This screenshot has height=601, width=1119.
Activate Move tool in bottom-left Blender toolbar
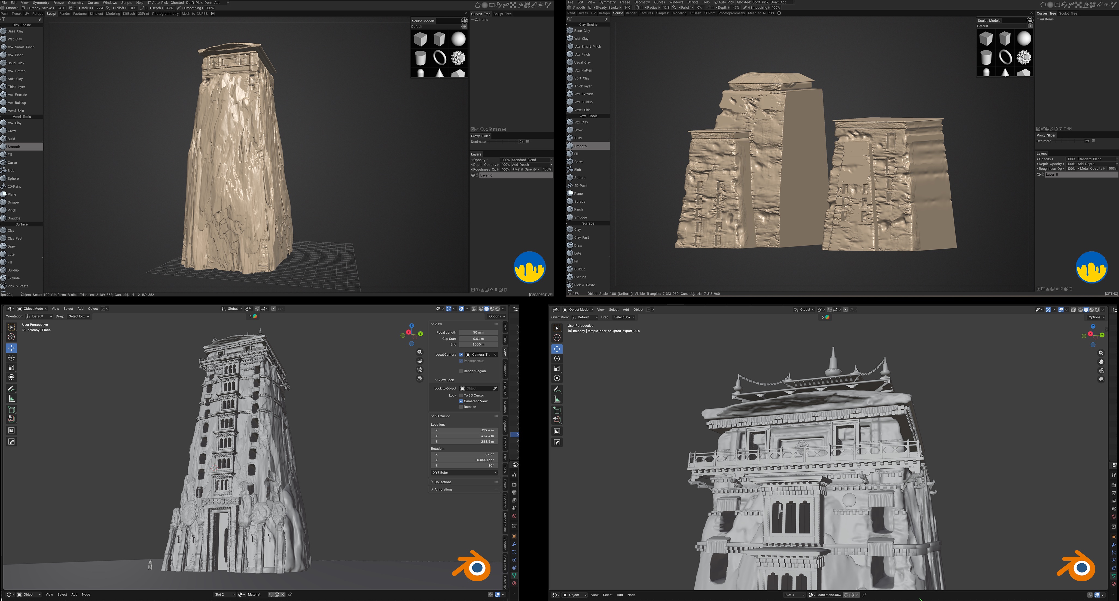pyautogui.click(x=12, y=348)
